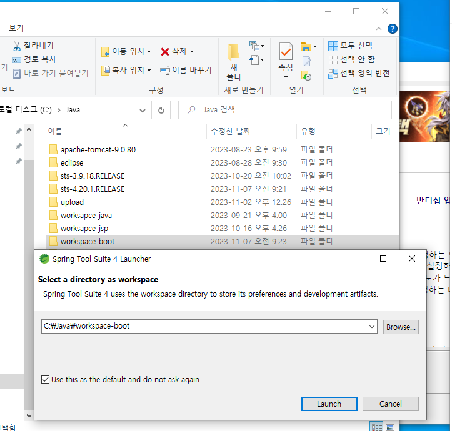This screenshot has height=431, width=452.
Task: Click the apache-tomcat-9.0.80 folder icon
Action: click(x=53, y=149)
